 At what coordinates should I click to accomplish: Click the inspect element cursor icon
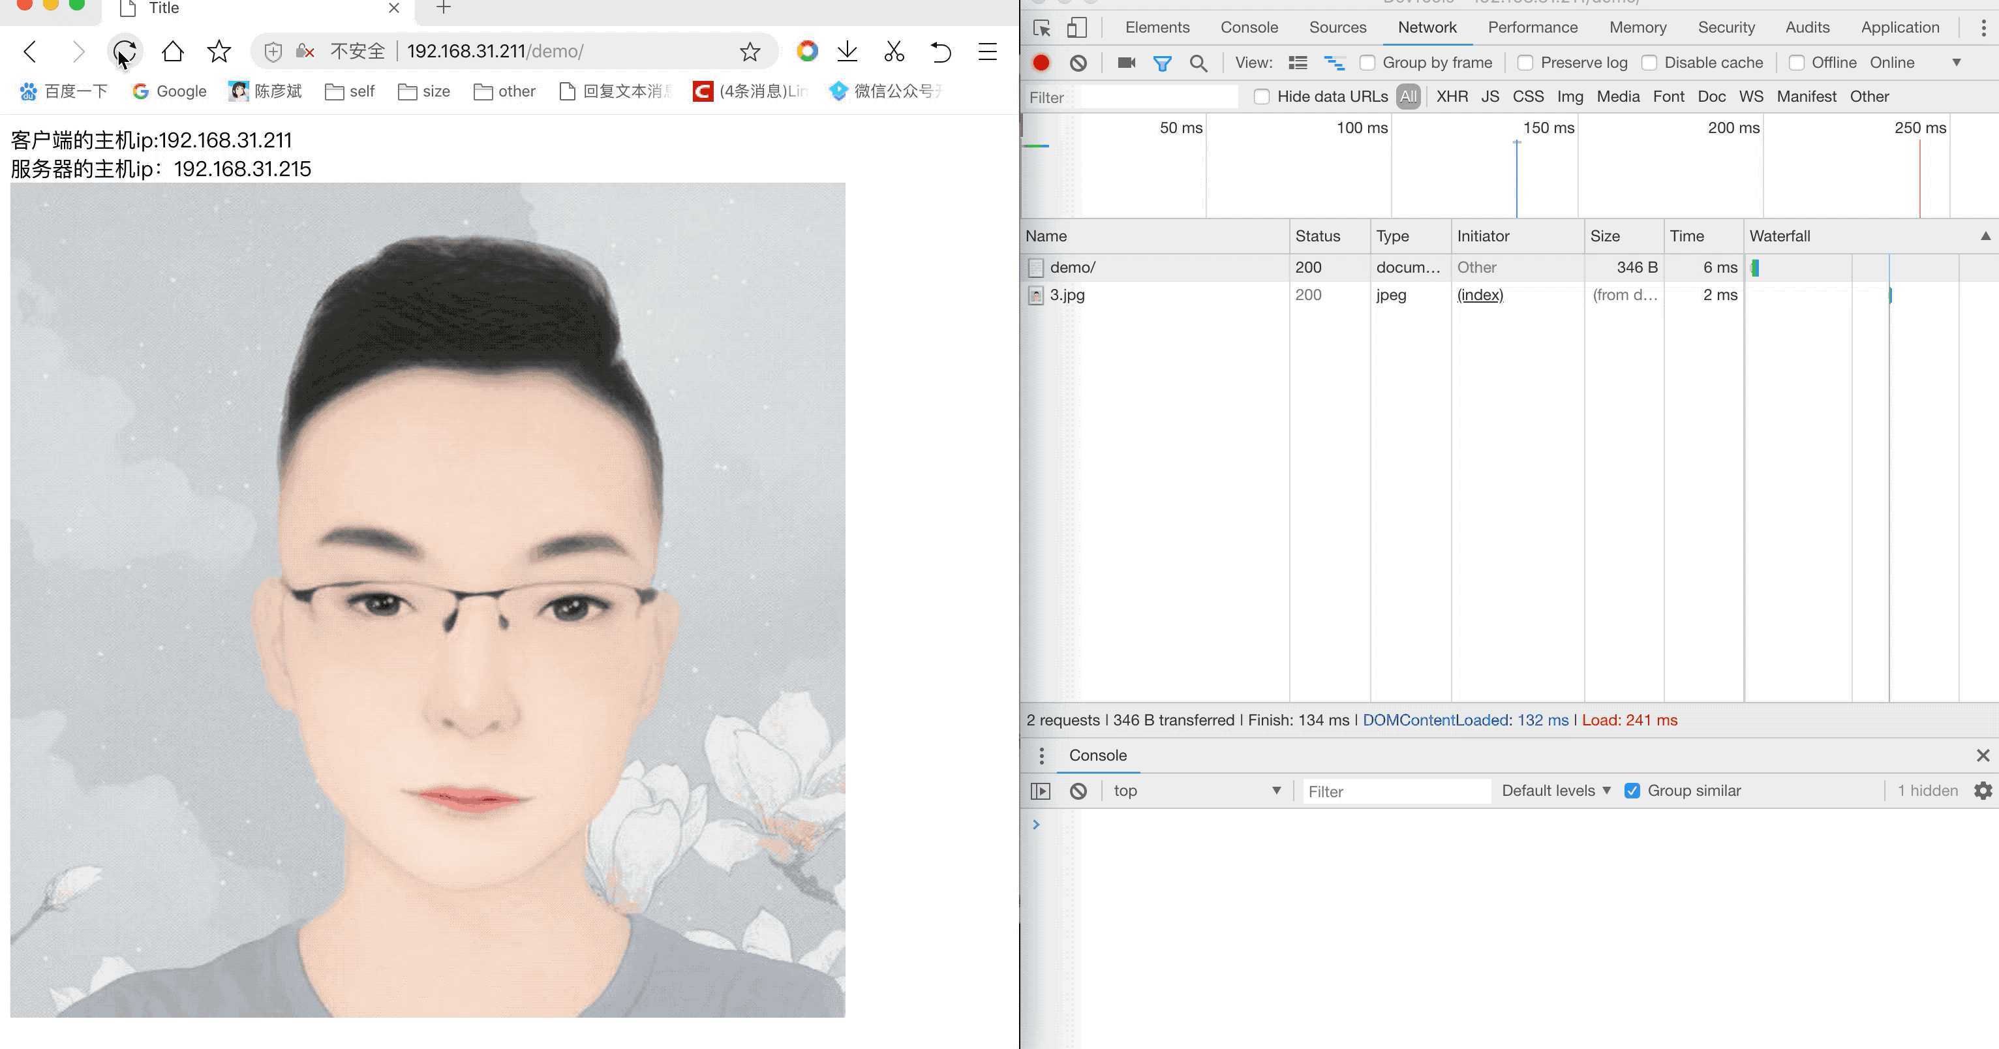pos(1041,28)
